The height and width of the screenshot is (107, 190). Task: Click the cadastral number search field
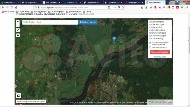tap(50, 22)
